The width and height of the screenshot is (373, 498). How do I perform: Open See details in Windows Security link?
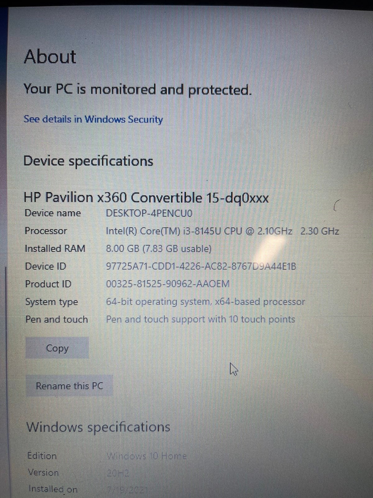click(x=93, y=119)
